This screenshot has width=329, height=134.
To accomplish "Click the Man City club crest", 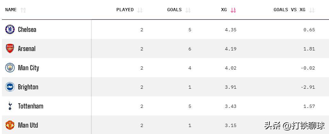I will (x=10, y=68).
